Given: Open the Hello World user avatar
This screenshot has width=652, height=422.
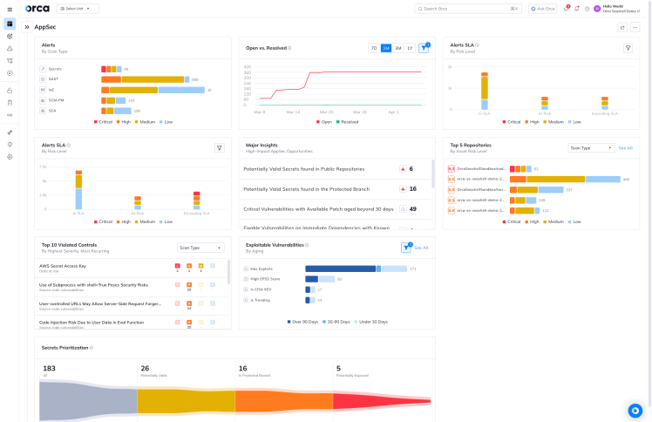Looking at the screenshot, I should point(597,9).
